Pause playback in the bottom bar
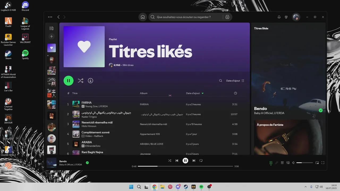340x191 pixels. point(185,160)
